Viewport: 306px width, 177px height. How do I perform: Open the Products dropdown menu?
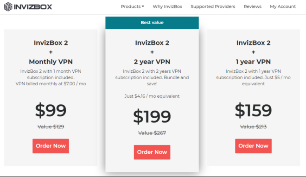(133, 6)
